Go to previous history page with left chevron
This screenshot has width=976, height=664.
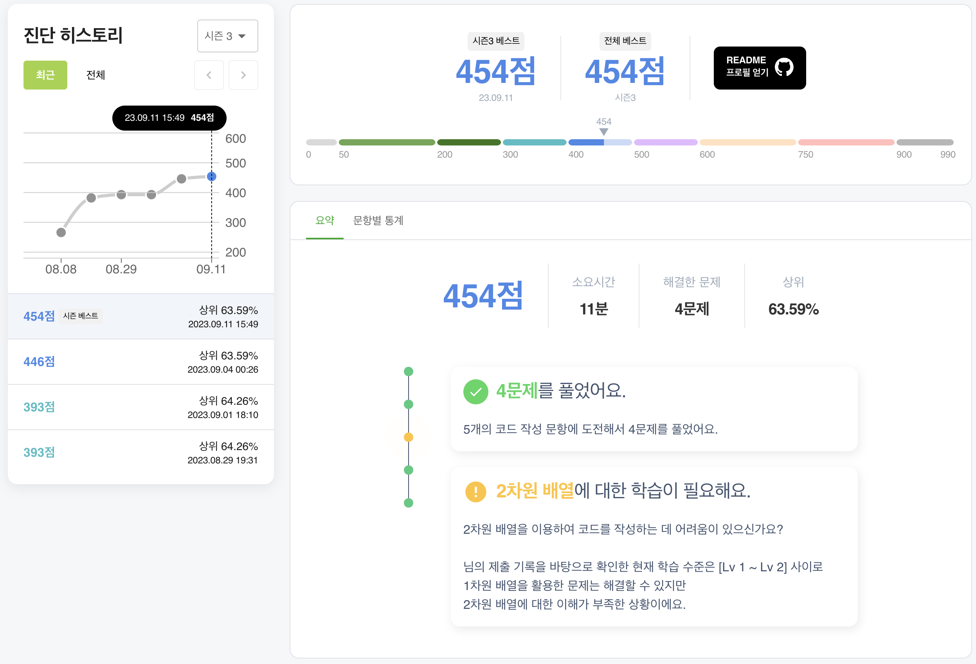click(x=209, y=75)
